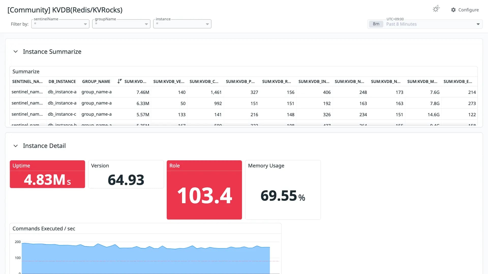
Task: Open the Version 64.93 widget
Action: [x=126, y=174]
